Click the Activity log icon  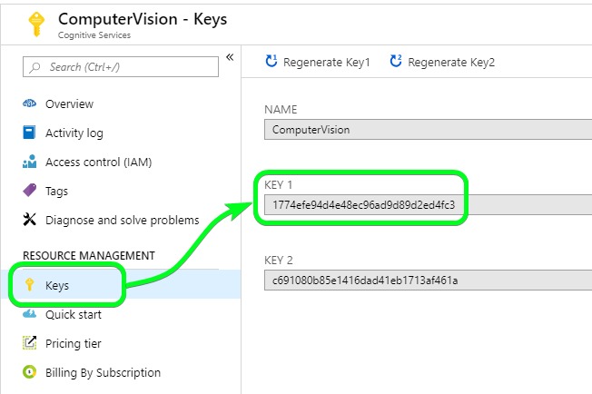(x=28, y=133)
